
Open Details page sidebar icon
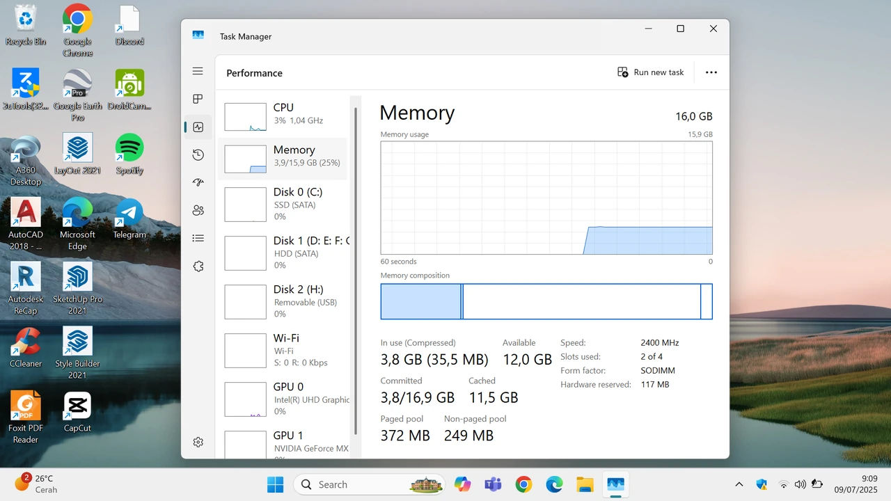(x=198, y=238)
